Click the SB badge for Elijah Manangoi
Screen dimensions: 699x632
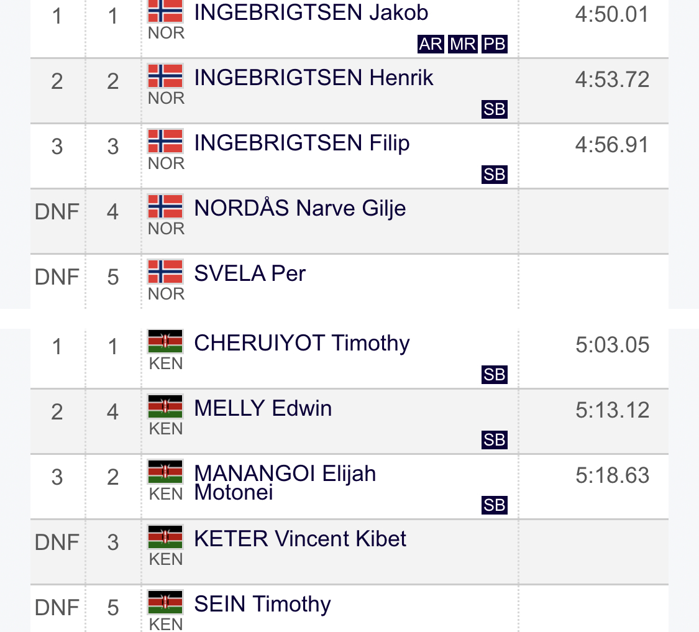tap(495, 505)
